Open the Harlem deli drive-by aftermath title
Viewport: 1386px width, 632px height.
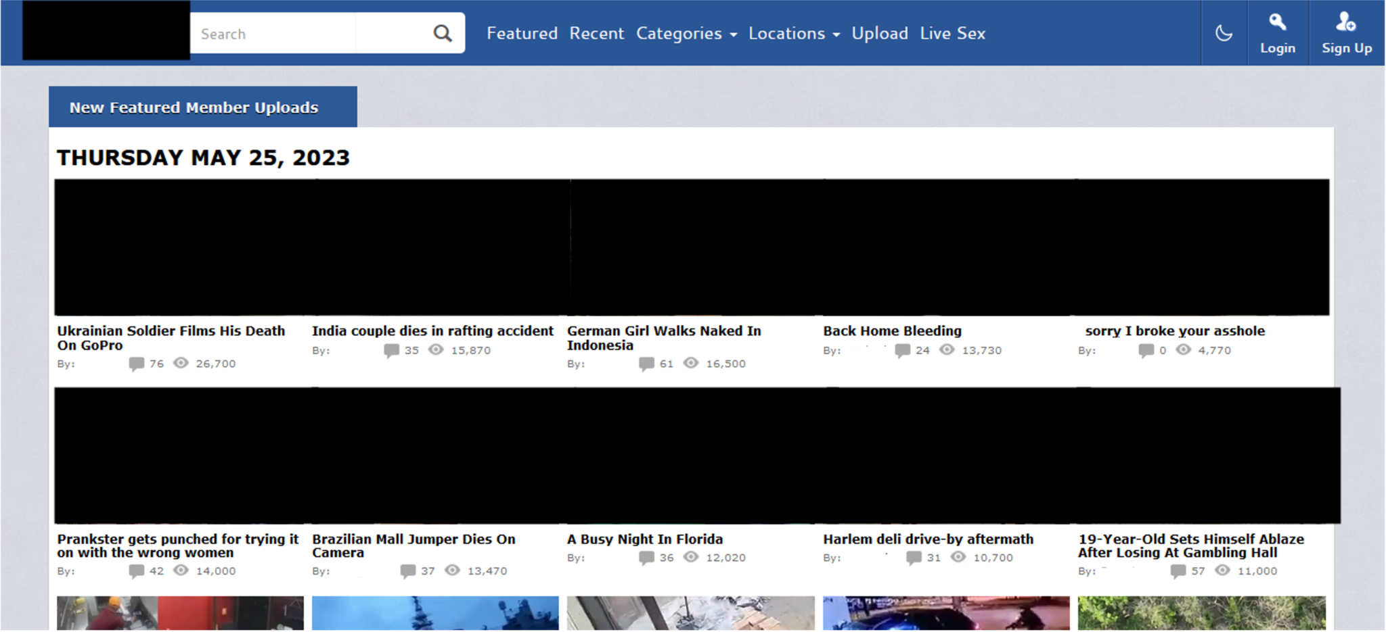point(928,539)
